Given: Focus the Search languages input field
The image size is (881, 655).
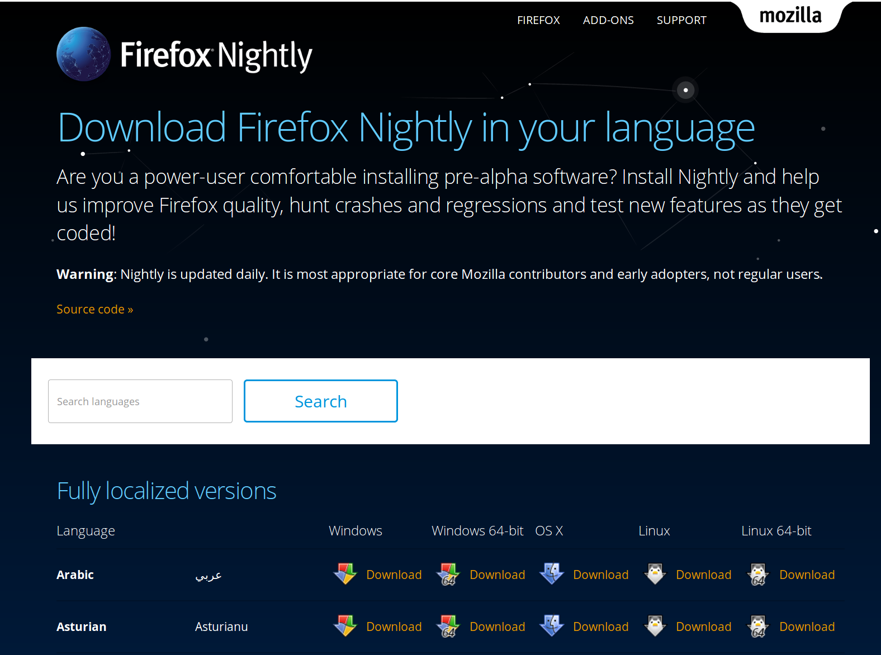Looking at the screenshot, I should tap(140, 401).
